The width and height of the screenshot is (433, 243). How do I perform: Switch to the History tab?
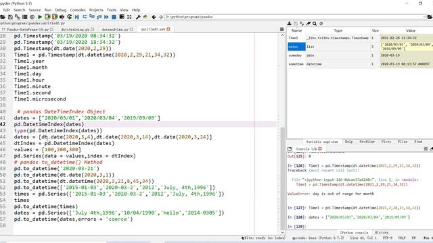pos(382,232)
